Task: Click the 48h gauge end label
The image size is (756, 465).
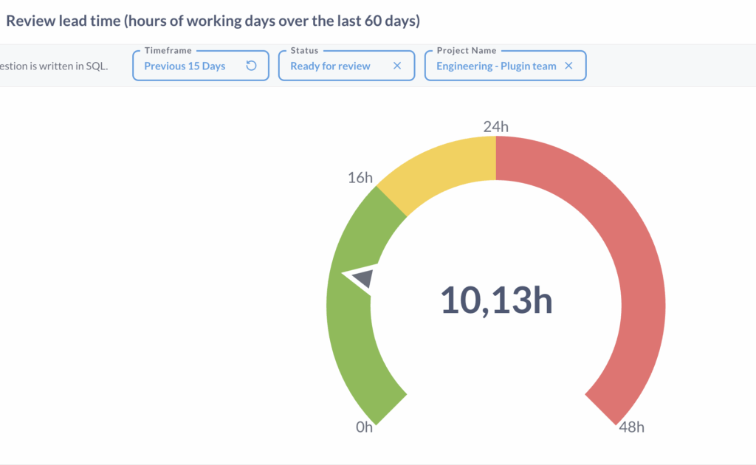Action: click(x=632, y=427)
